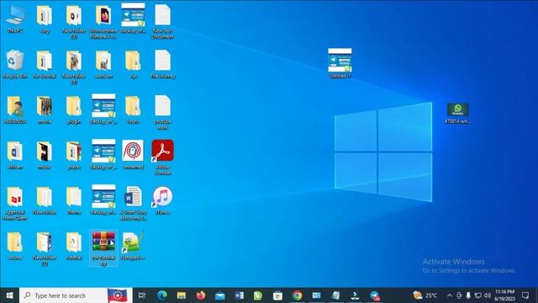Image resolution: width=538 pixels, height=303 pixels.
Task: Open the Action Center notifications
Action: (525, 295)
